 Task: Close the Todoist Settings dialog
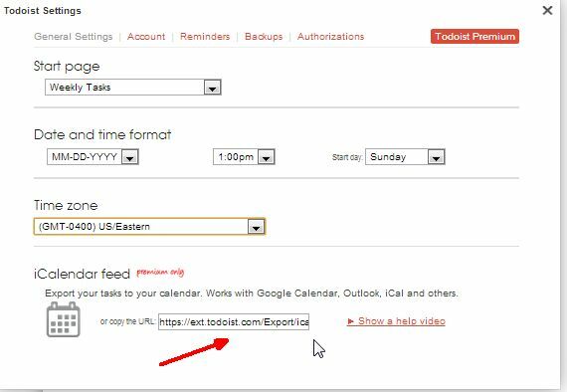tap(547, 11)
